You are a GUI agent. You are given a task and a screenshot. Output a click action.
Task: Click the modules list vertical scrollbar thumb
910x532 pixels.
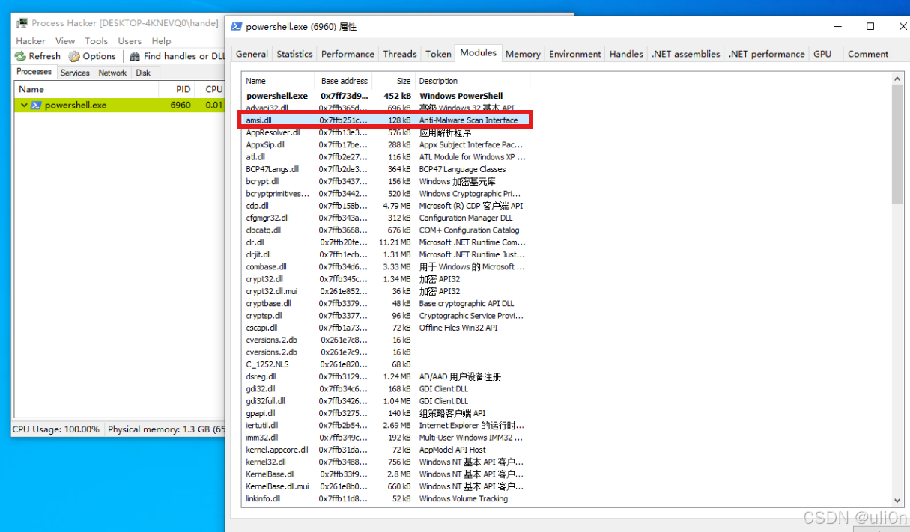point(898,144)
